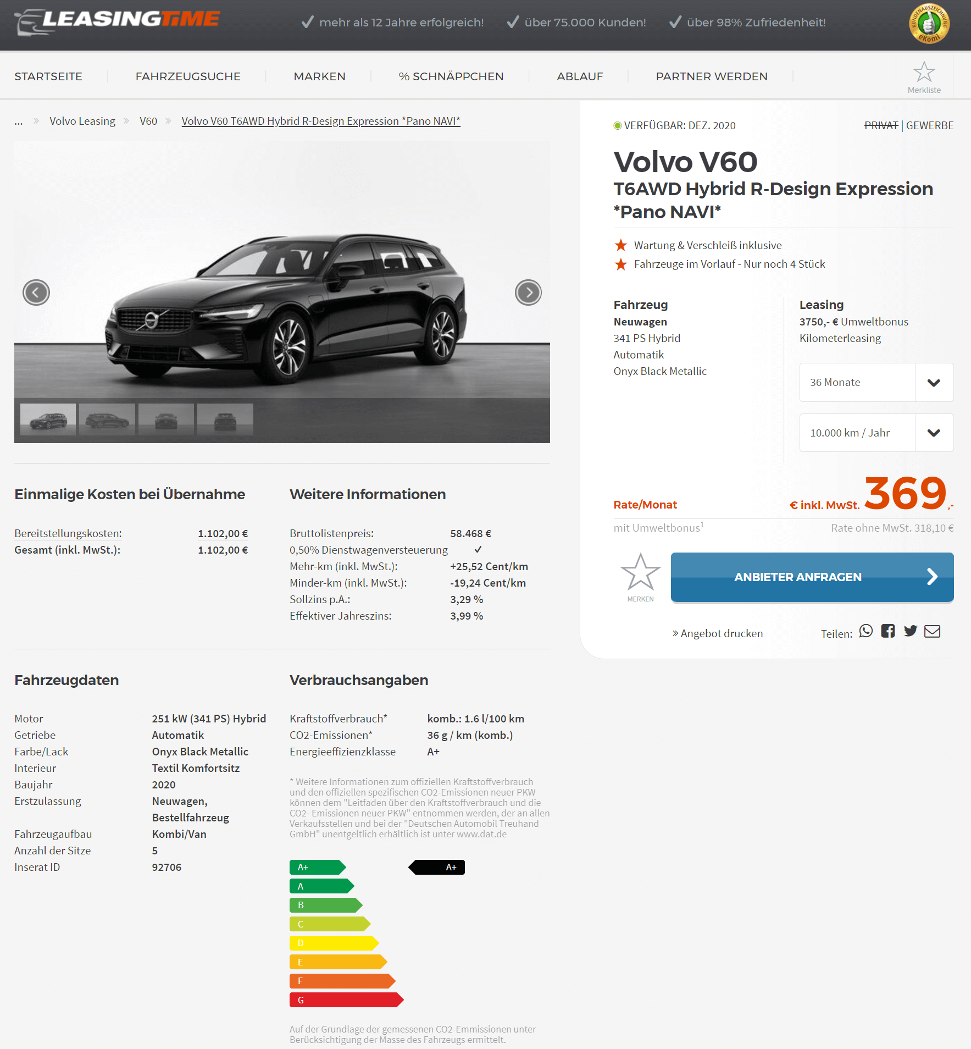Click the orange star beside Fahrzeuge im Vorlauf

[x=621, y=264]
